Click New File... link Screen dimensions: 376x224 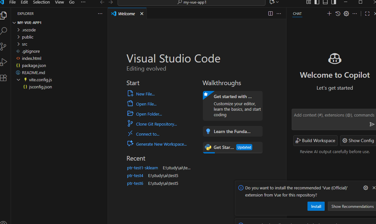pyautogui.click(x=145, y=94)
